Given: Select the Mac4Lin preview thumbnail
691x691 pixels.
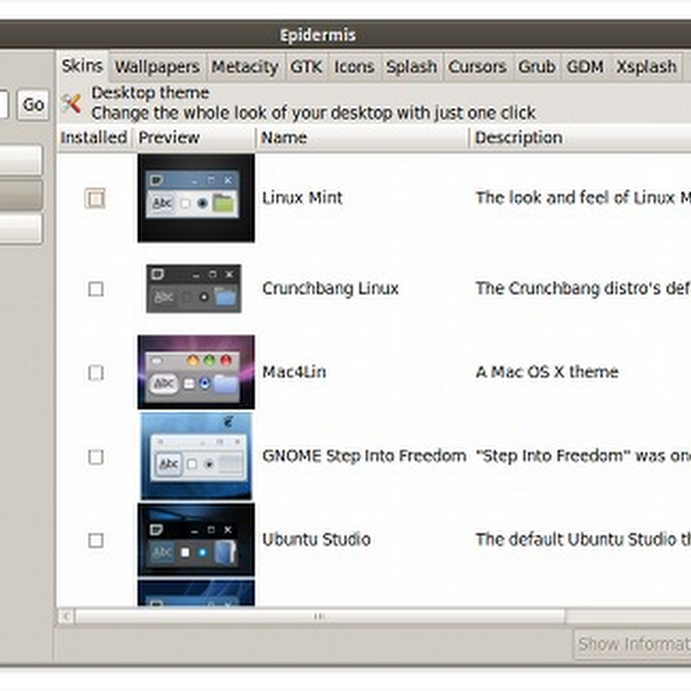Looking at the screenshot, I should click(x=196, y=372).
